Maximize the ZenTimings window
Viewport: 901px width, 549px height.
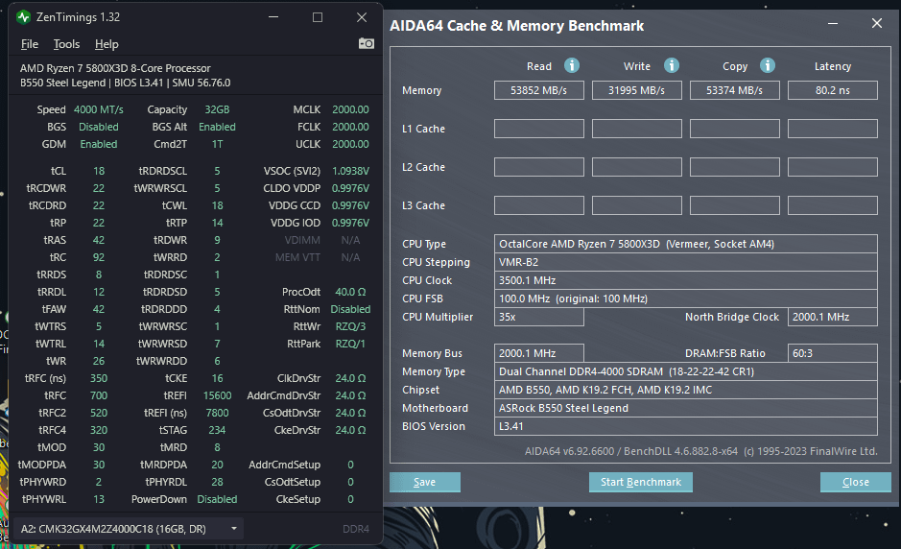(318, 17)
